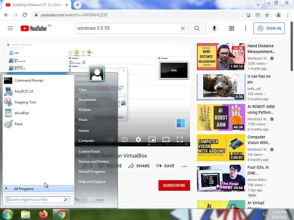Image resolution: width=294 pixels, height=220 pixels.
Task: Open the Chrome three-dot menu
Action: 288,15
